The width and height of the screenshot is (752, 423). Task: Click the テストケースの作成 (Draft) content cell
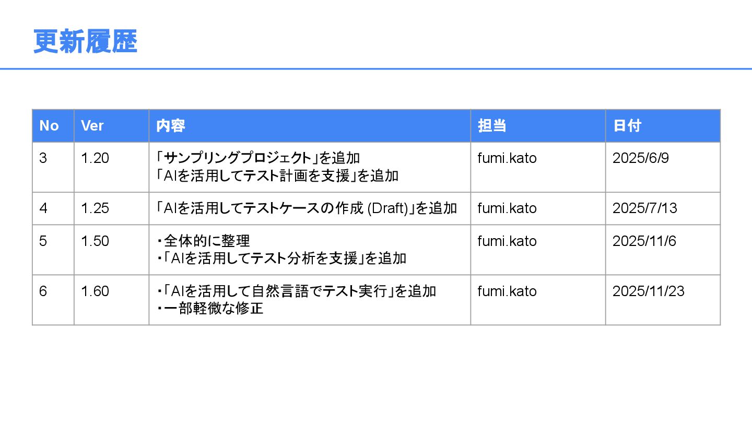[x=307, y=208]
